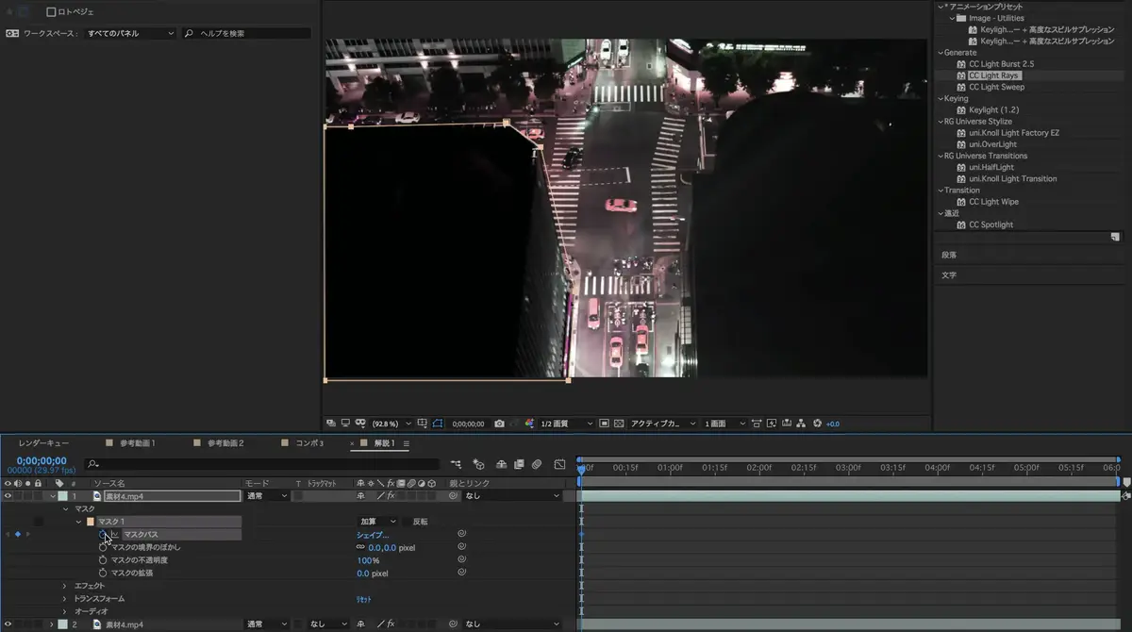The width and height of the screenshot is (1132, 632).
Task: Expand the トランスフォーム property group
Action: [x=65, y=599]
